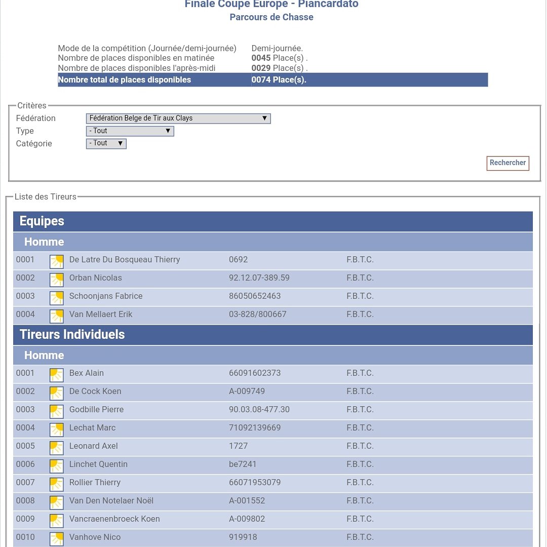
Task: Select the name Van Mellaert Erik
Action: click(100, 315)
